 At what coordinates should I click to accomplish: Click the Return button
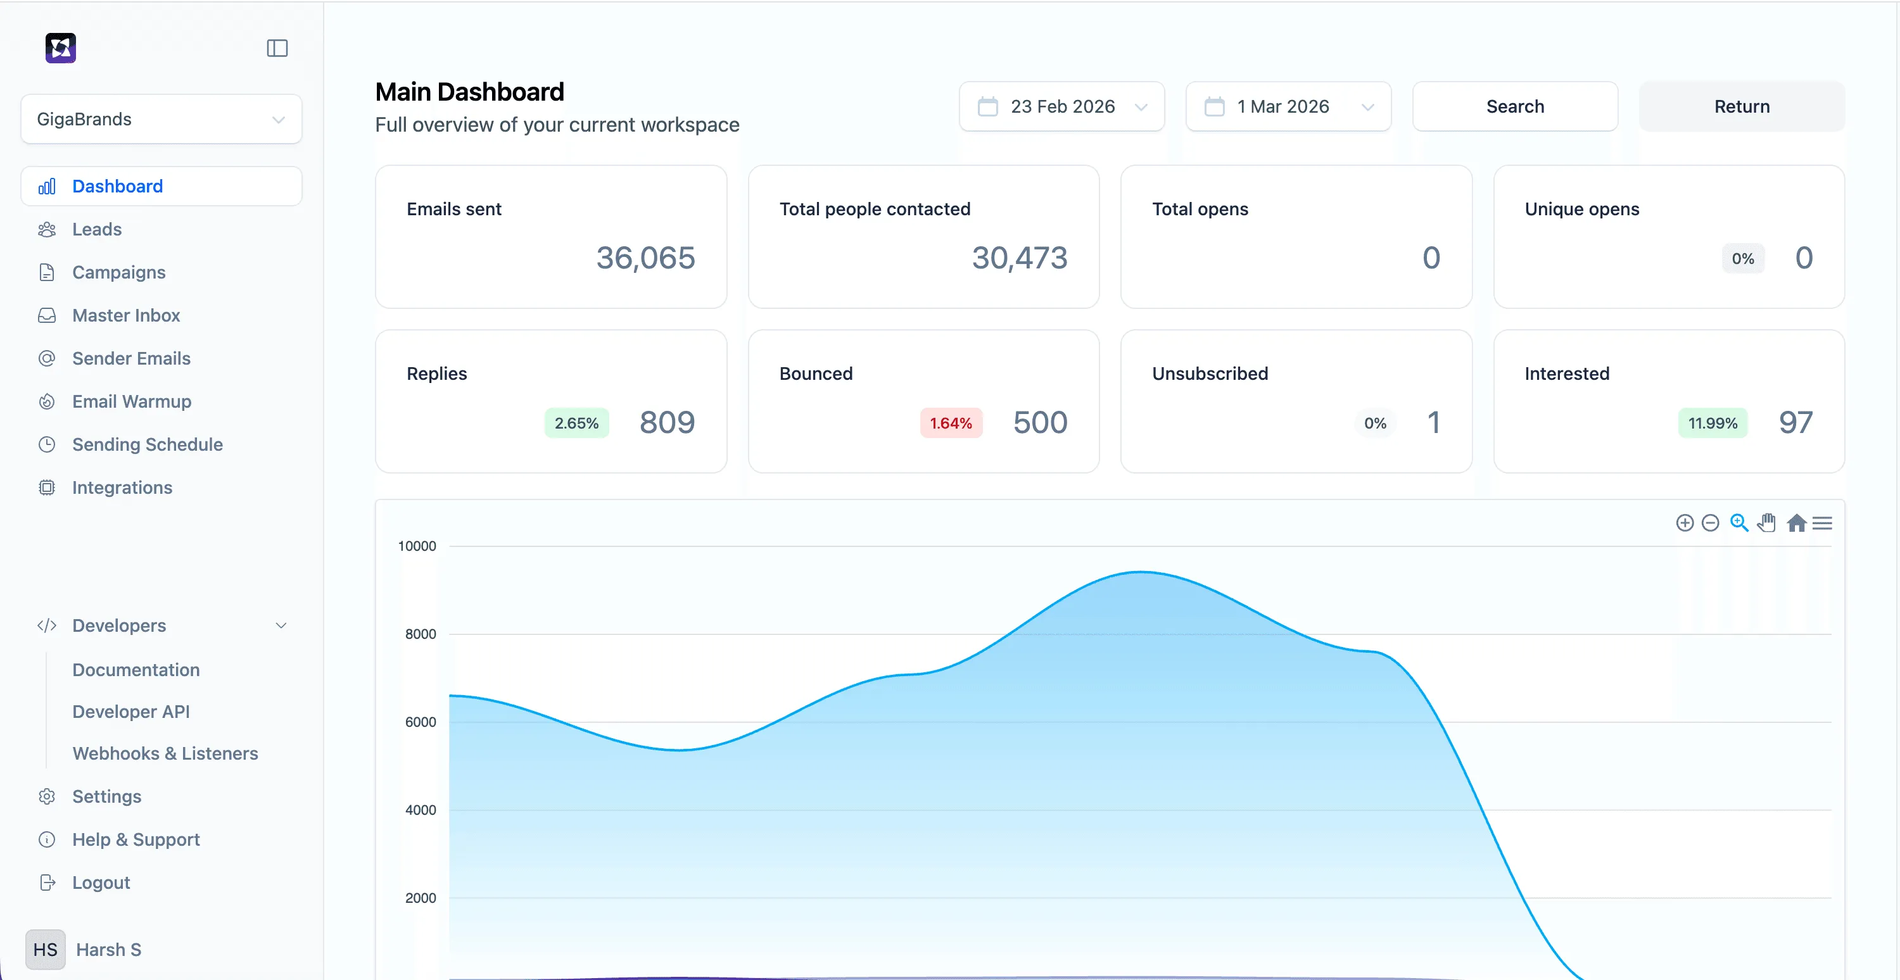(1740, 106)
